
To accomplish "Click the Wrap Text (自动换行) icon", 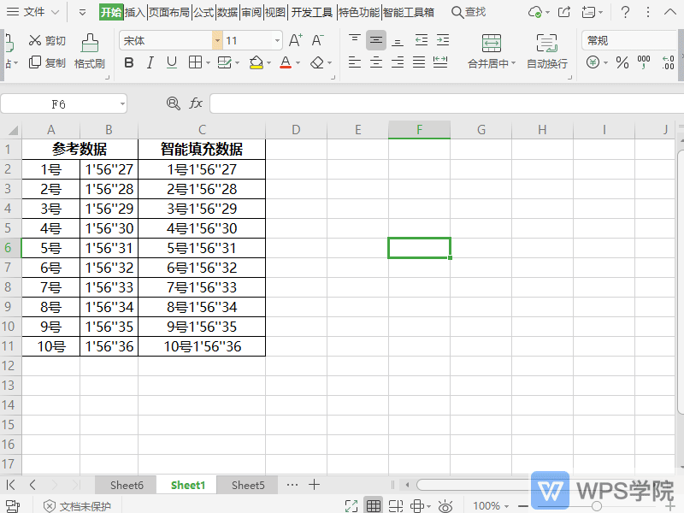I will 546,43.
